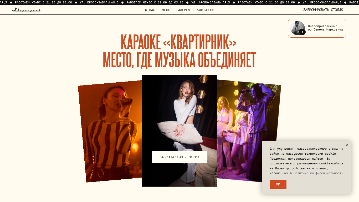Click the white ЗАБРОНИРОВАТЬ СТОЛИК button on the photo
Viewport: 359px width, 202px height.
coord(179,157)
